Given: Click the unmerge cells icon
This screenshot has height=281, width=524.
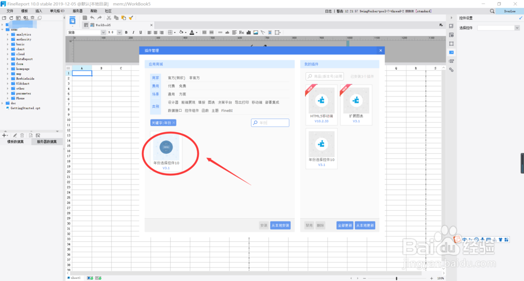Looking at the screenshot, I should coord(211,33).
